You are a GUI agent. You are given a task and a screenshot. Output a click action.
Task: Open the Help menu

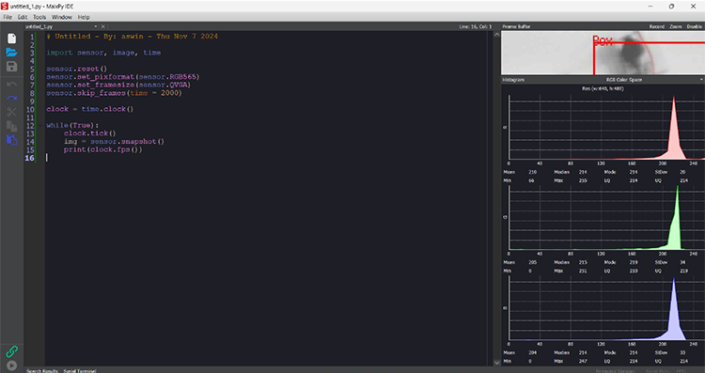pyautogui.click(x=84, y=17)
